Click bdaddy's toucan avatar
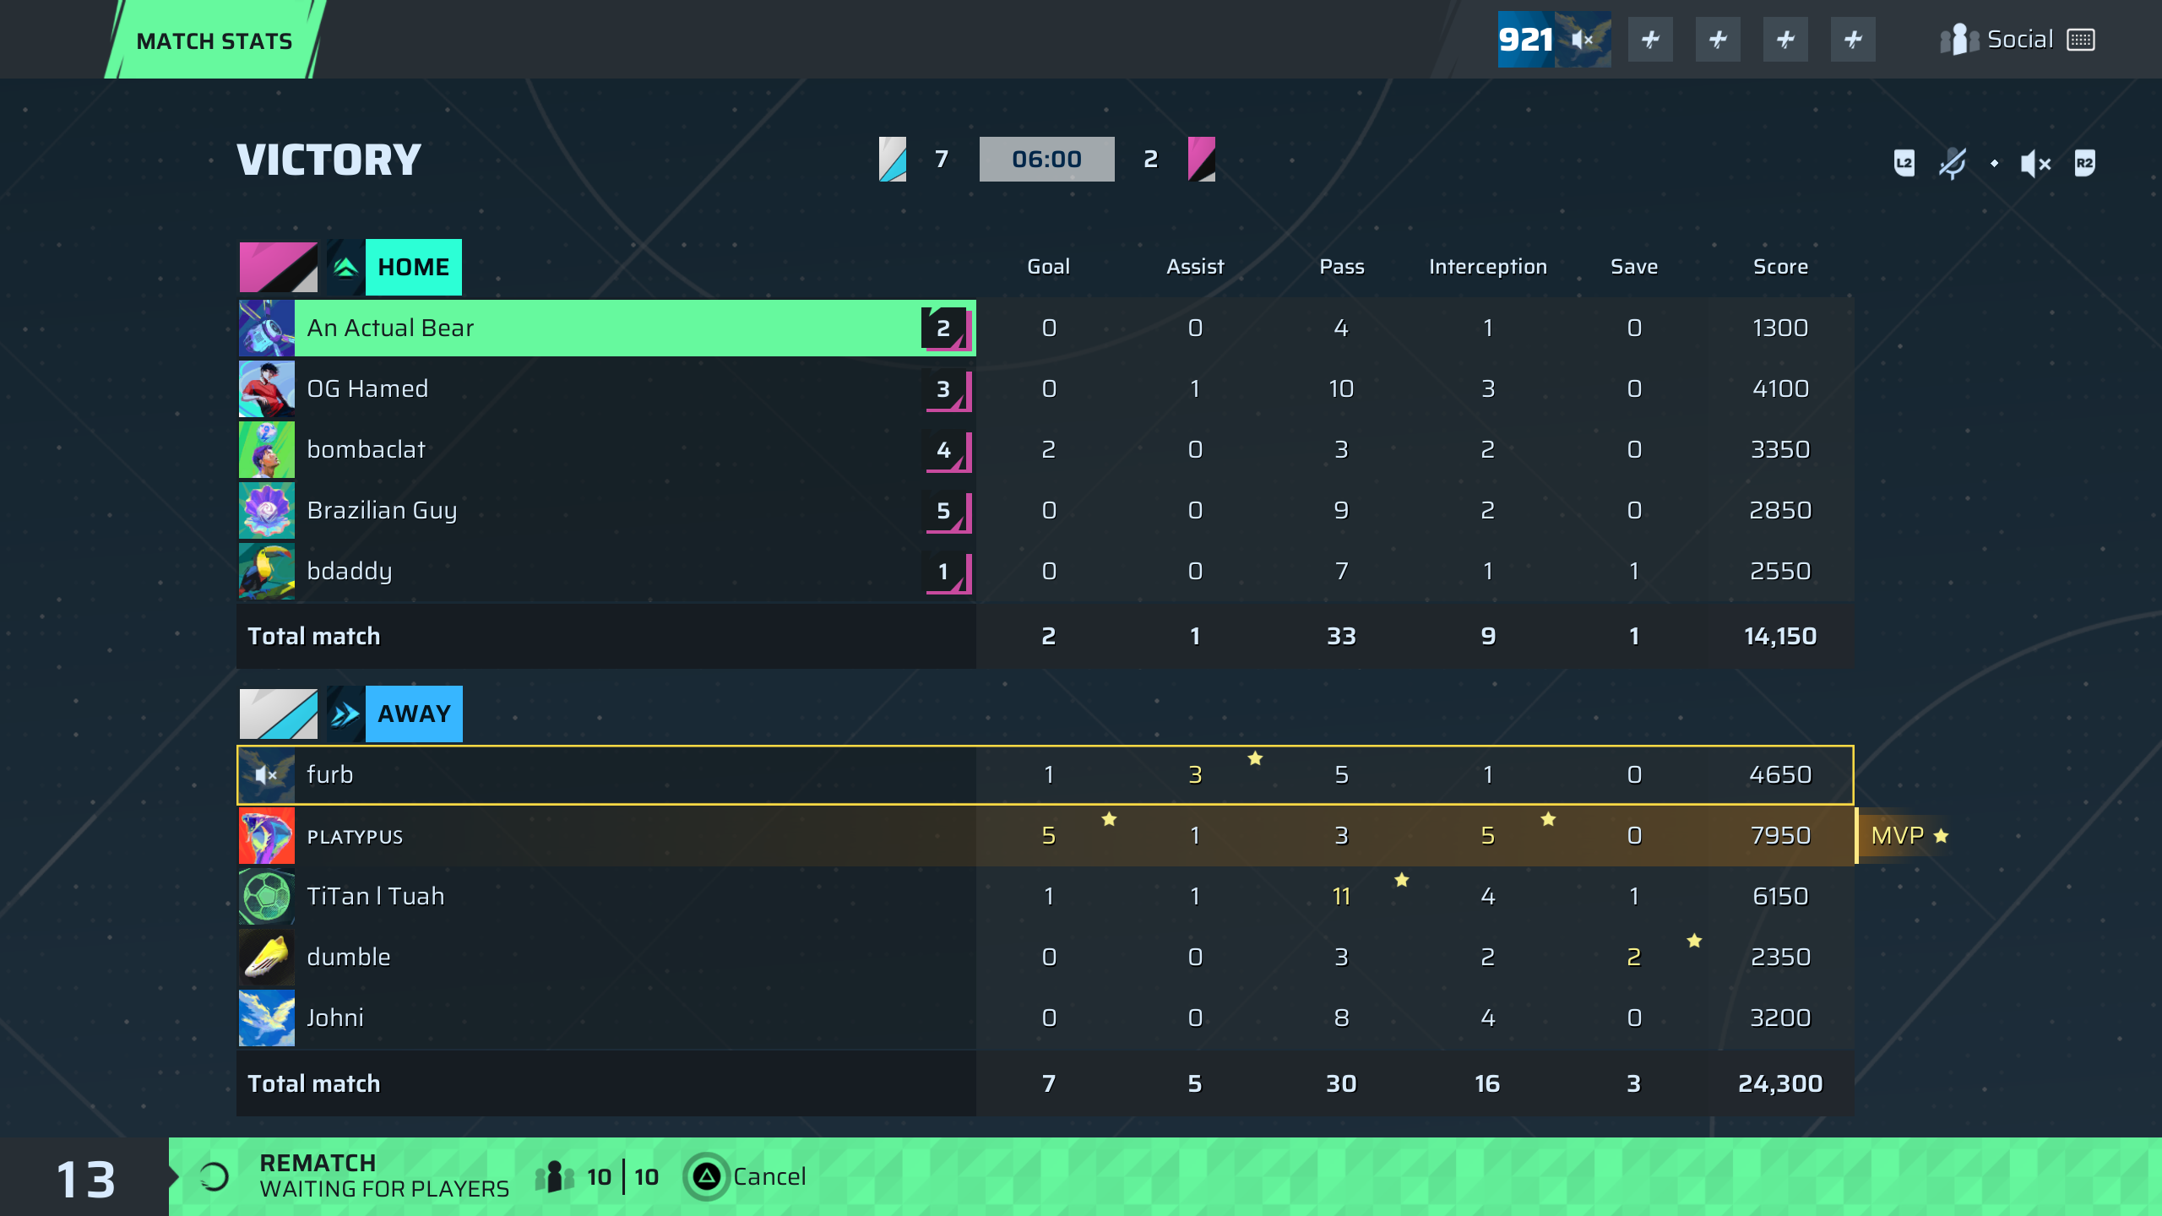2162x1216 pixels. (x=267, y=571)
